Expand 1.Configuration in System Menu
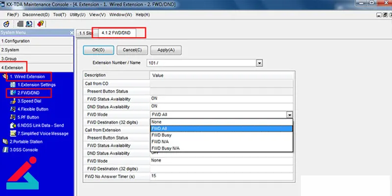Image resolution: width=392 pixels, height=196 pixels. (37, 41)
